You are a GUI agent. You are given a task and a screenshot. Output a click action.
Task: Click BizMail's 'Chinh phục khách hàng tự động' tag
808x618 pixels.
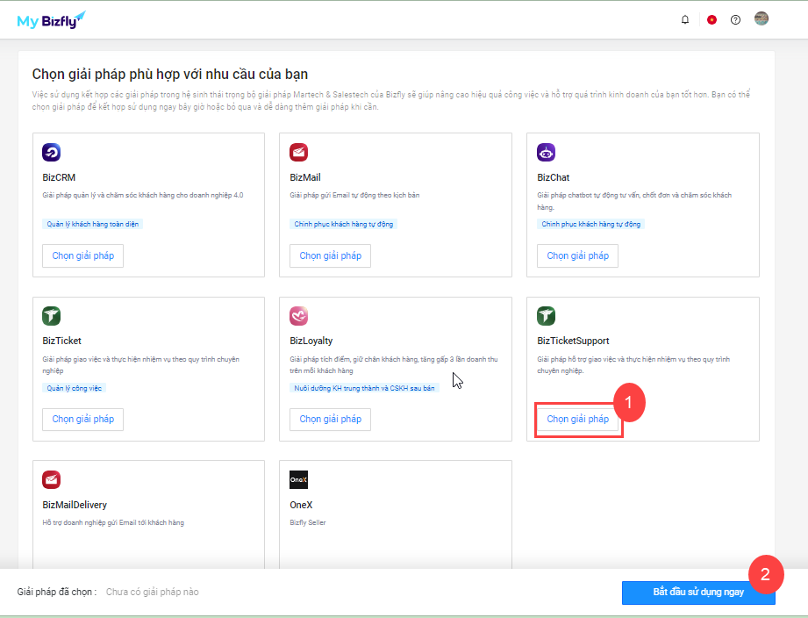pos(344,224)
